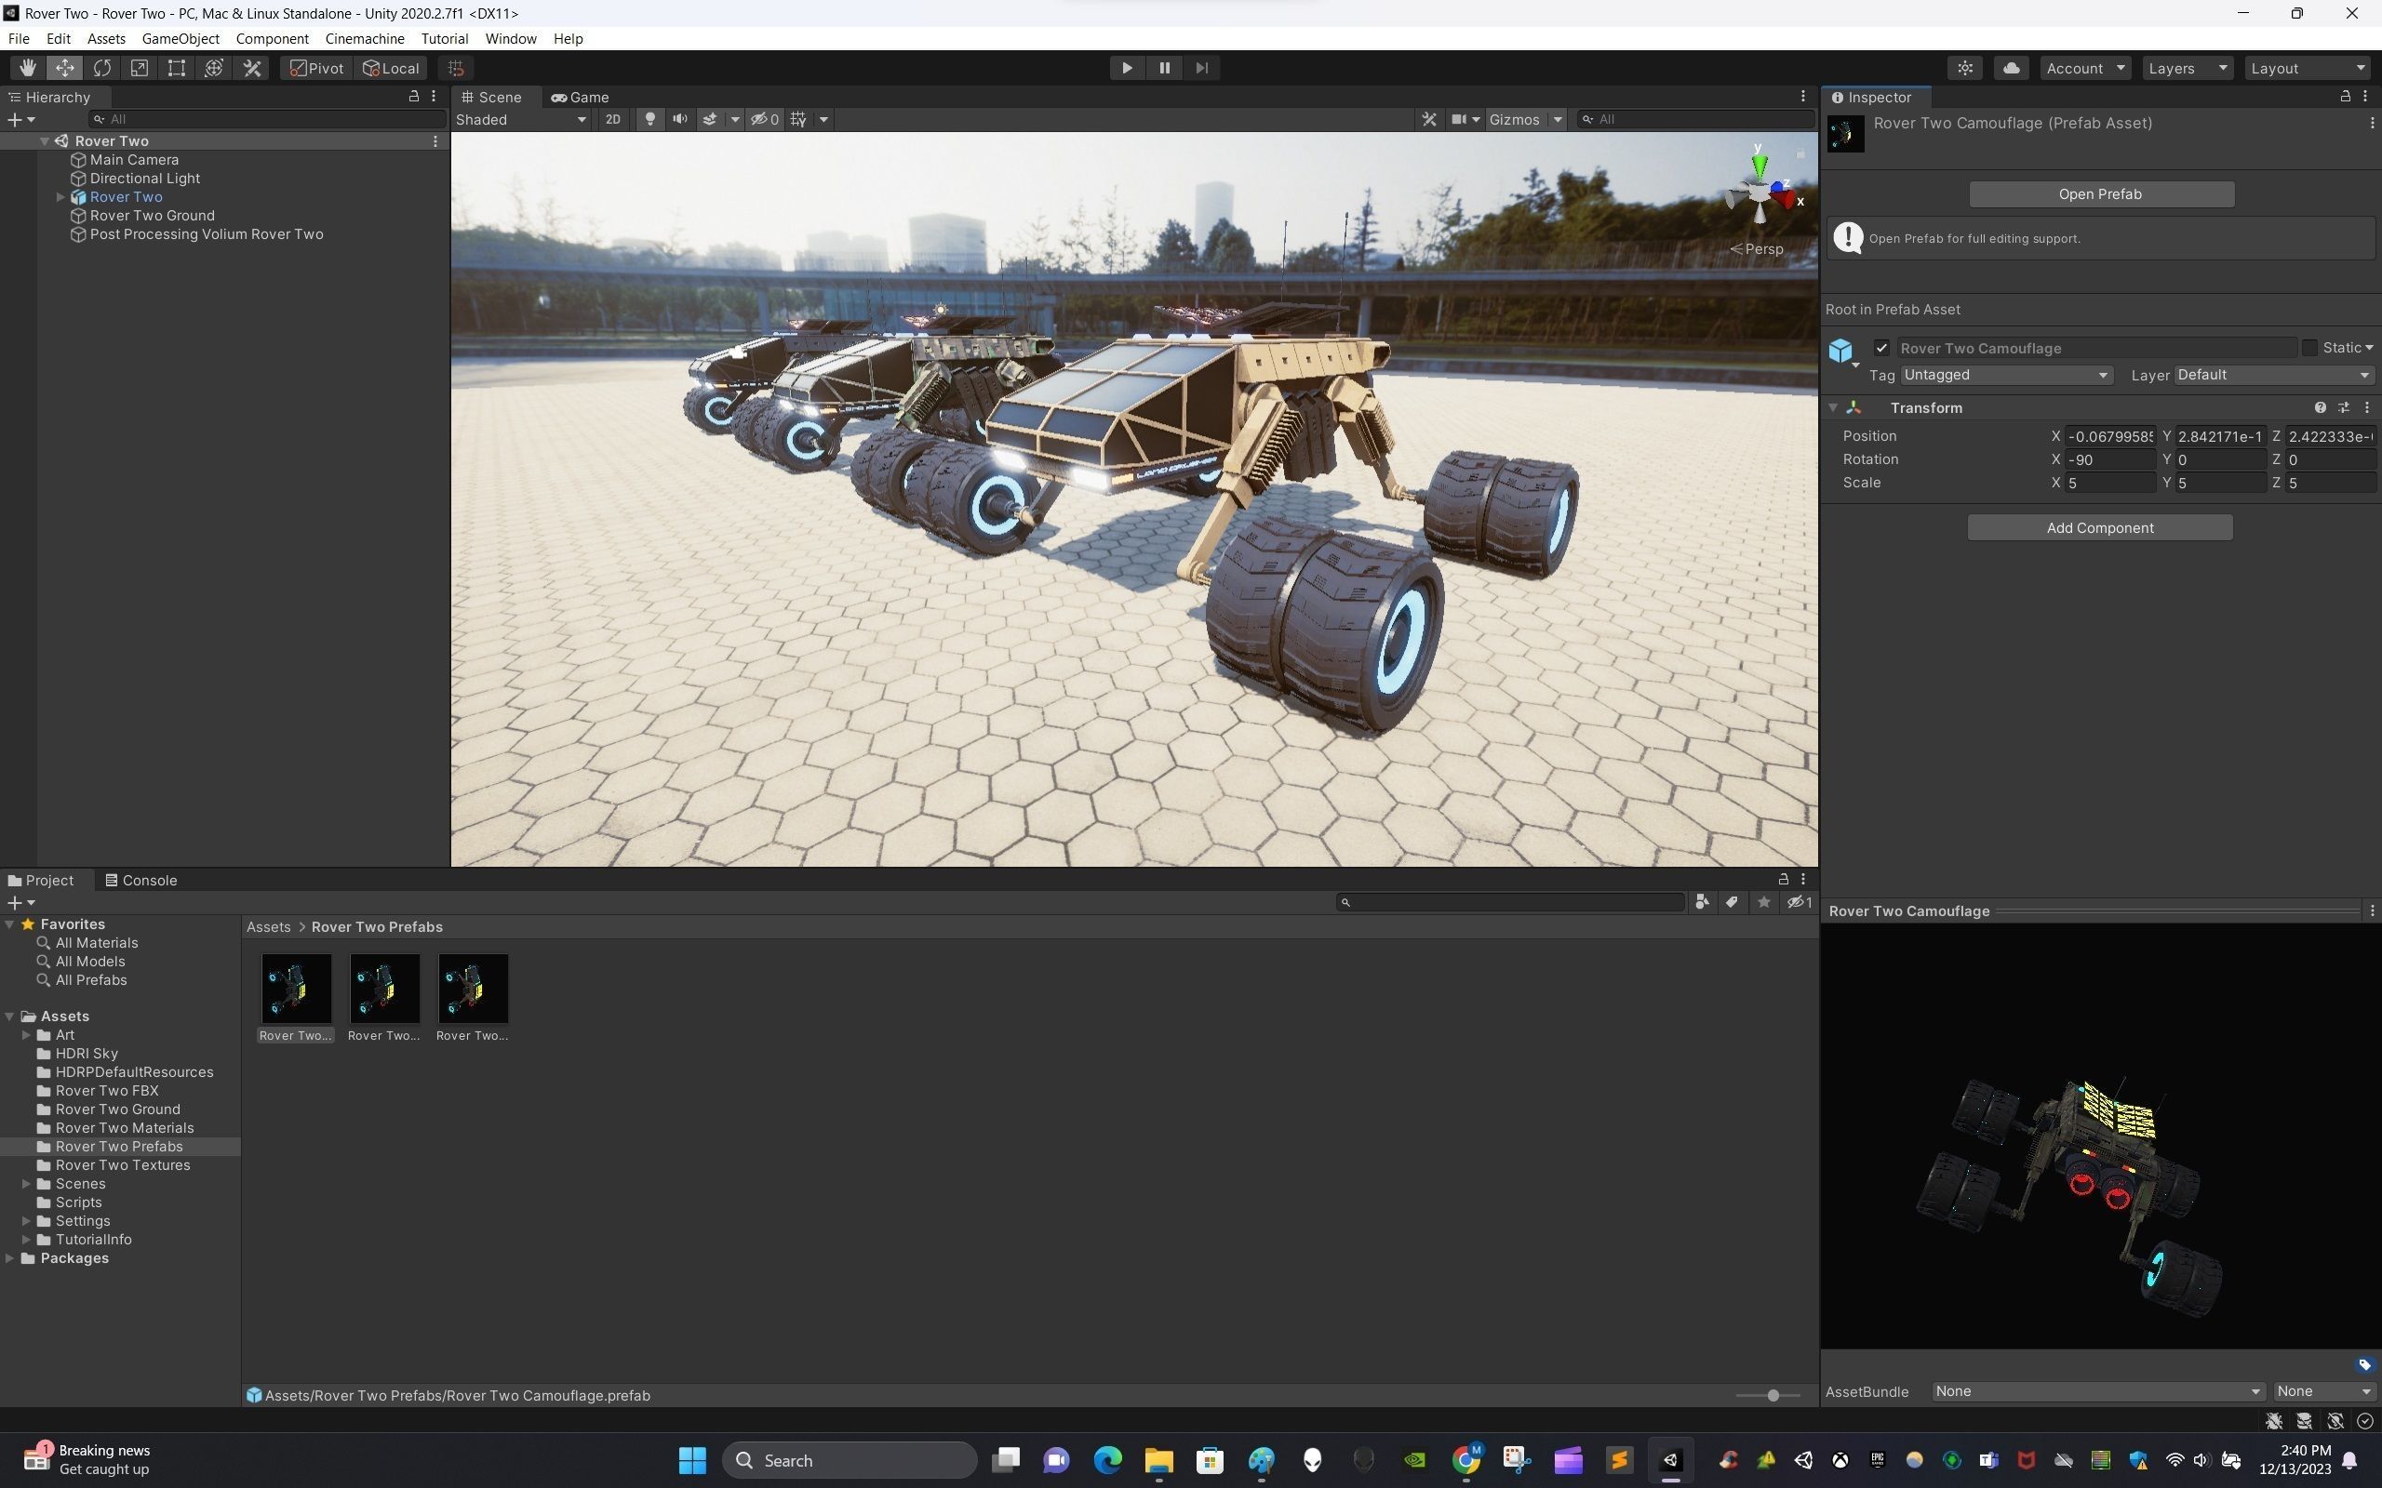The image size is (2382, 1488).
Task: Click the Pause button
Action: pos(1164,68)
